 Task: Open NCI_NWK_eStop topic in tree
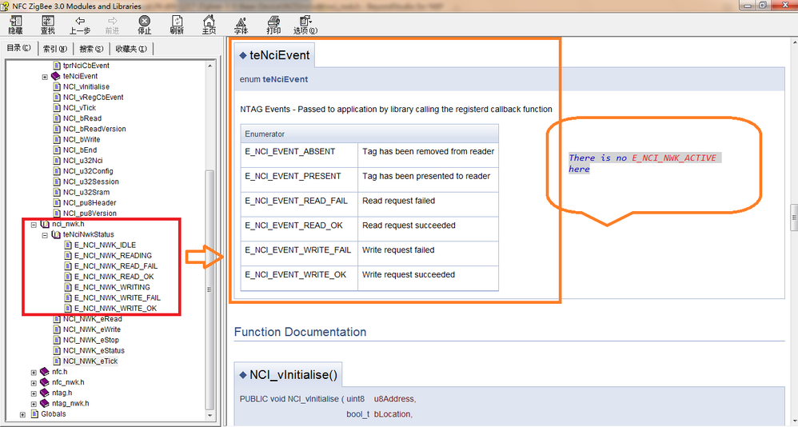(91, 340)
